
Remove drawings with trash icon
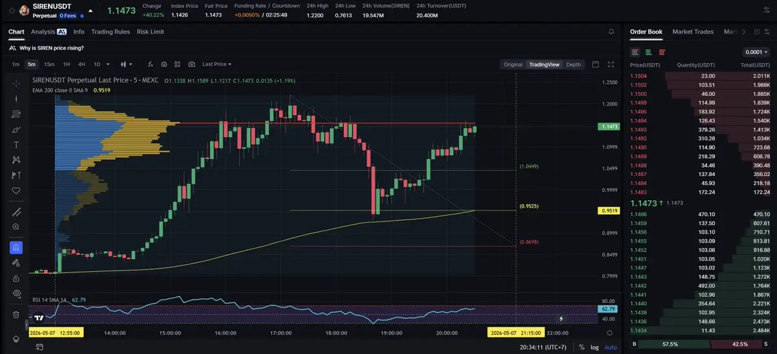click(16, 315)
